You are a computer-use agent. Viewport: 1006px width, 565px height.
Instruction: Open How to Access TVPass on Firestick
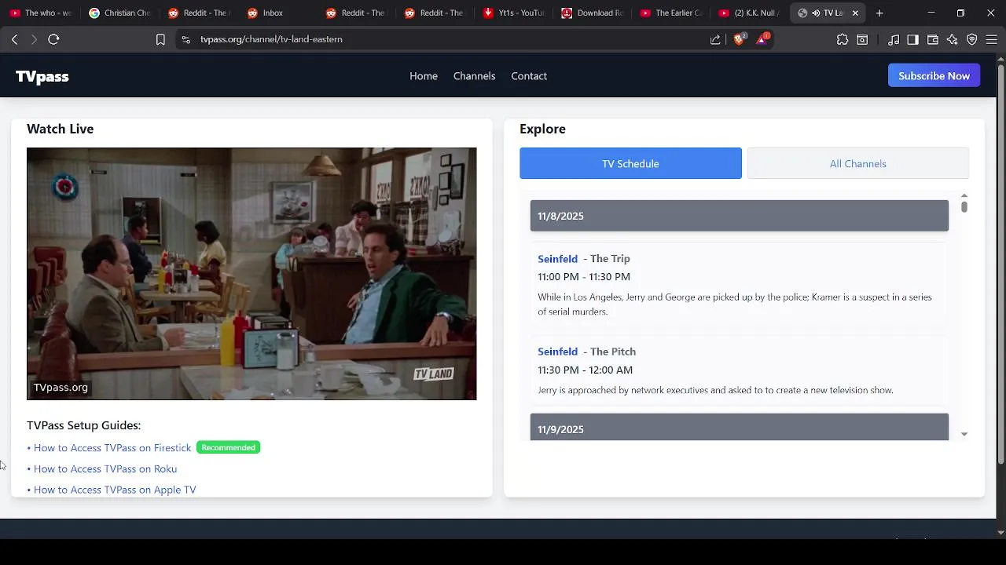(112, 447)
